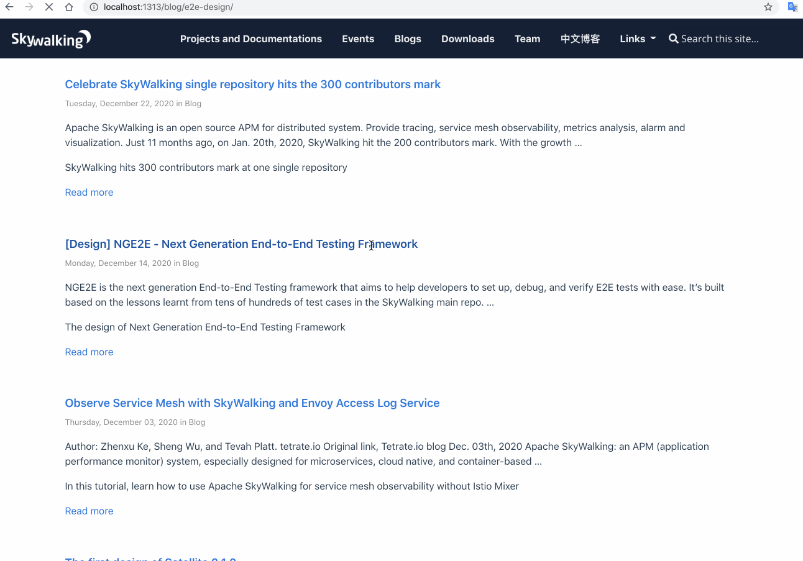This screenshot has width=803, height=561.
Task: Select the text 'Tuesday, December 22, 2020'
Action: pos(119,104)
